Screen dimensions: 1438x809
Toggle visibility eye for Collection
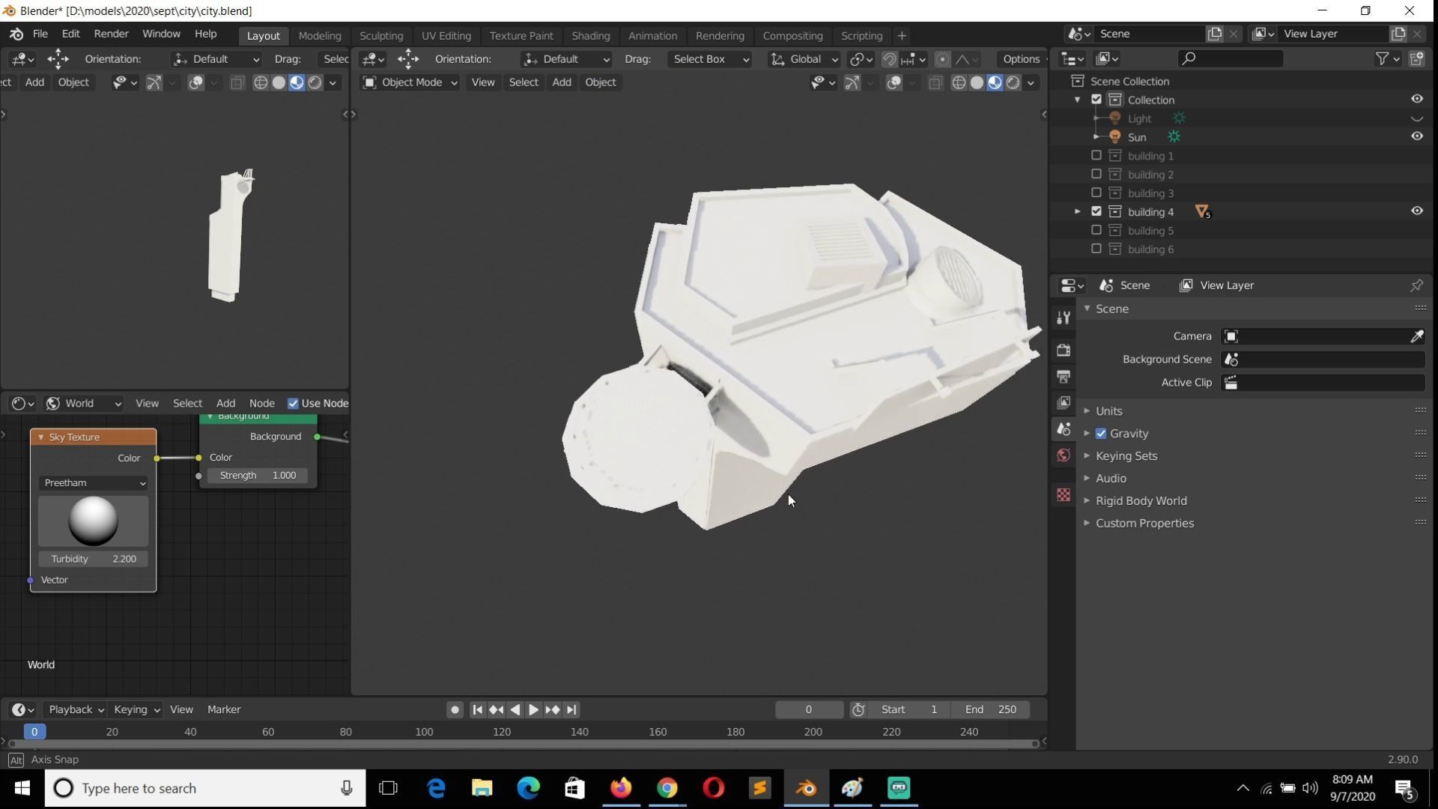click(1416, 99)
